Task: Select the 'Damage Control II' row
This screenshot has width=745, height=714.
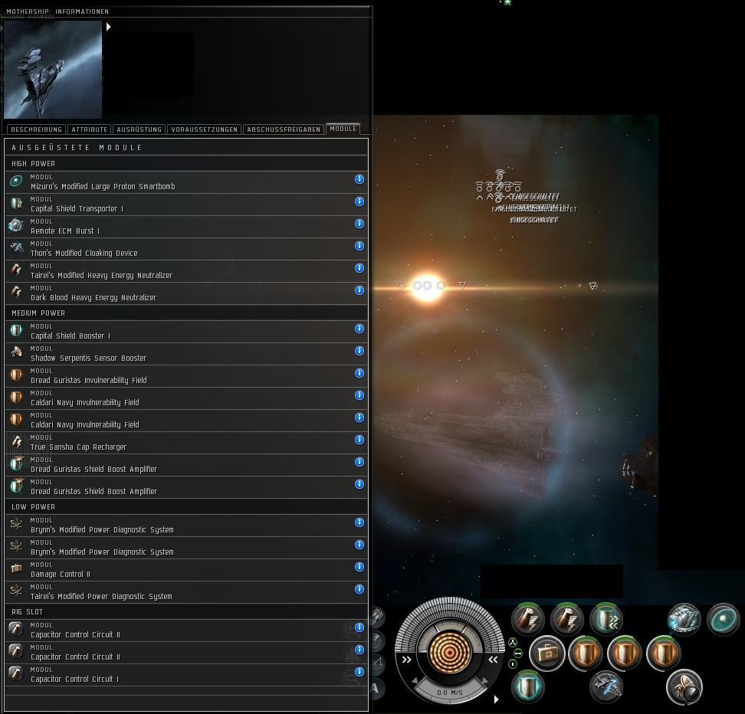Action: pos(186,570)
